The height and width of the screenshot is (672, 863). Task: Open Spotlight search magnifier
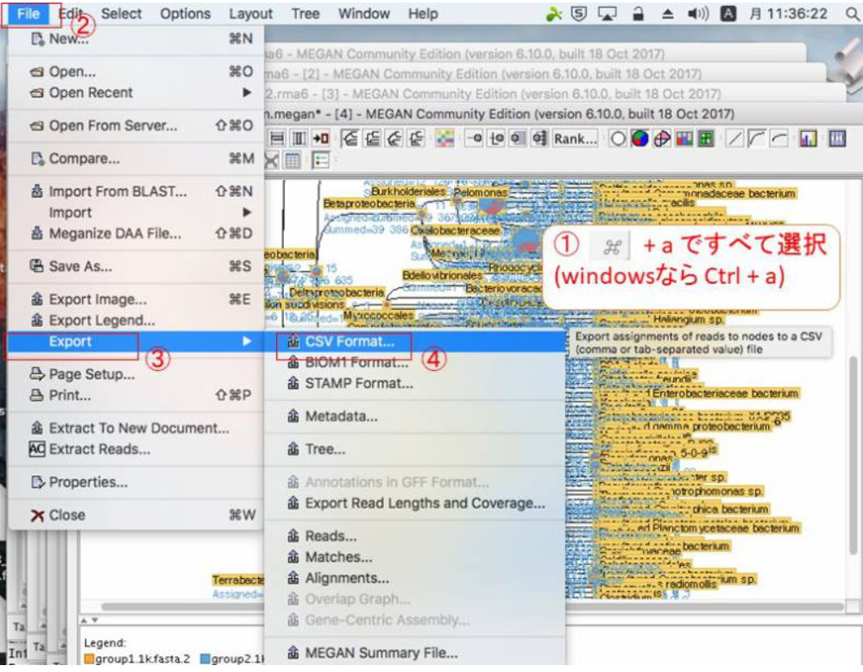(853, 14)
